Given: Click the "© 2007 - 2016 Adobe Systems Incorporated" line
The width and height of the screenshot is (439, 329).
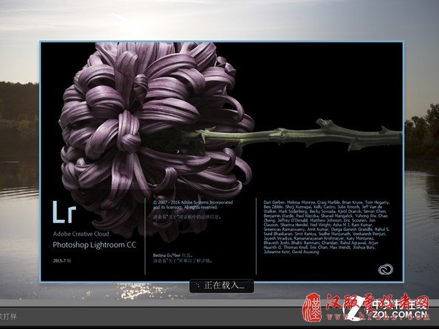Looking at the screenshot, I should pos(193,202).
